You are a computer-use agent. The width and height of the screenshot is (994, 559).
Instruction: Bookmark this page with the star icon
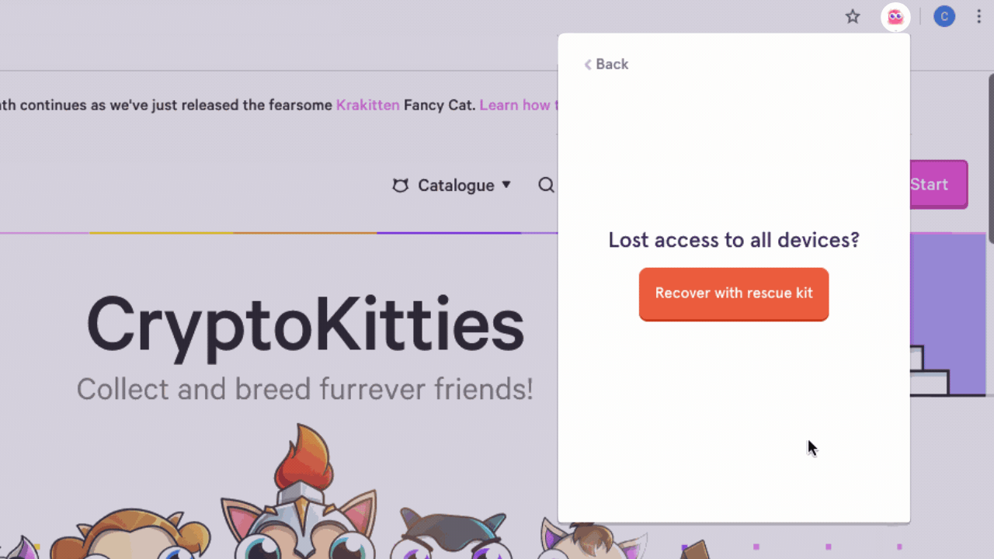pos(853,16)
